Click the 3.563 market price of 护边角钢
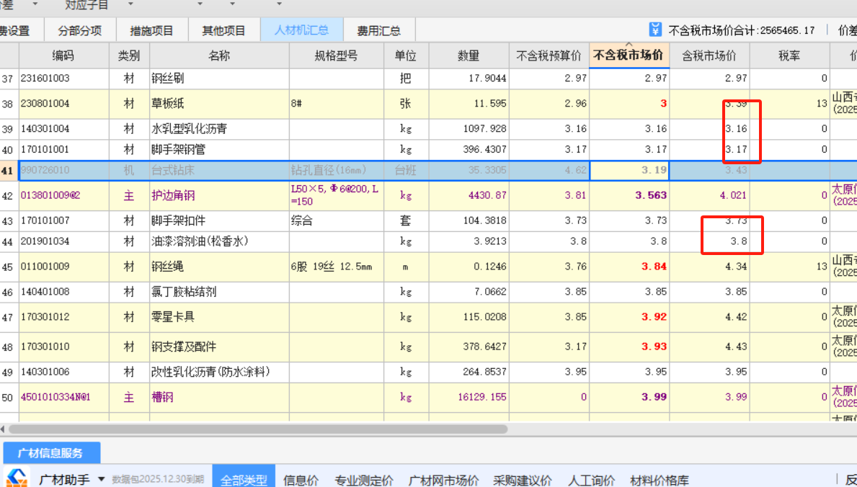This screenshot has height=487, width=857. (x=629, y=195)
